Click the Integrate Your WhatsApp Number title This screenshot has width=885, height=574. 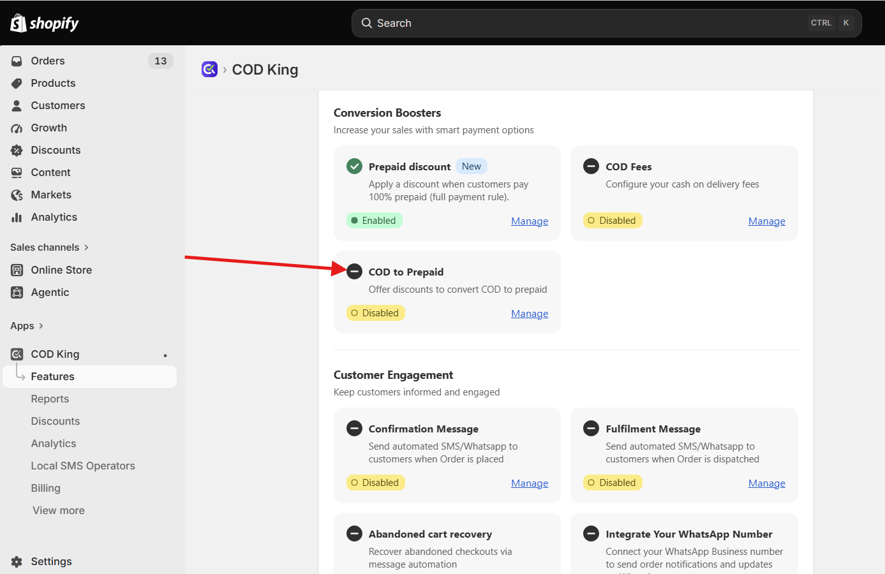689,534
